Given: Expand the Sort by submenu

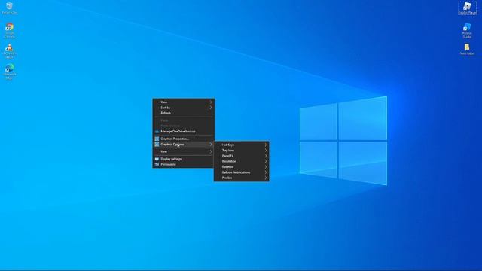Looking at the screenshot, I should click(x=184, y=108).
